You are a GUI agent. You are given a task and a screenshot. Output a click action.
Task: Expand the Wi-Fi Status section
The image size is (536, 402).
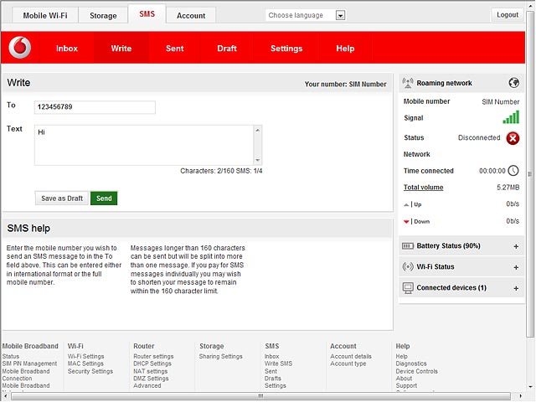[x=516, y=267]
